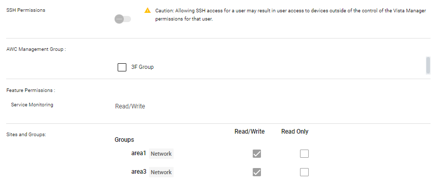Enable Read Only for area3
This screenshot has height=185, width=431.
tap(304, 172)
